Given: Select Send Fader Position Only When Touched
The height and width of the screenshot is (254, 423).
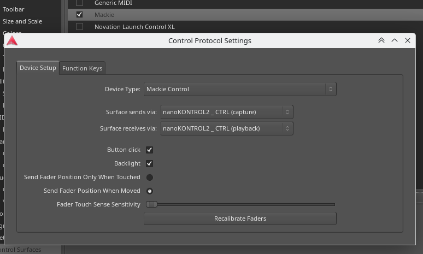Looking at the screenshot, I should point(149,177).
